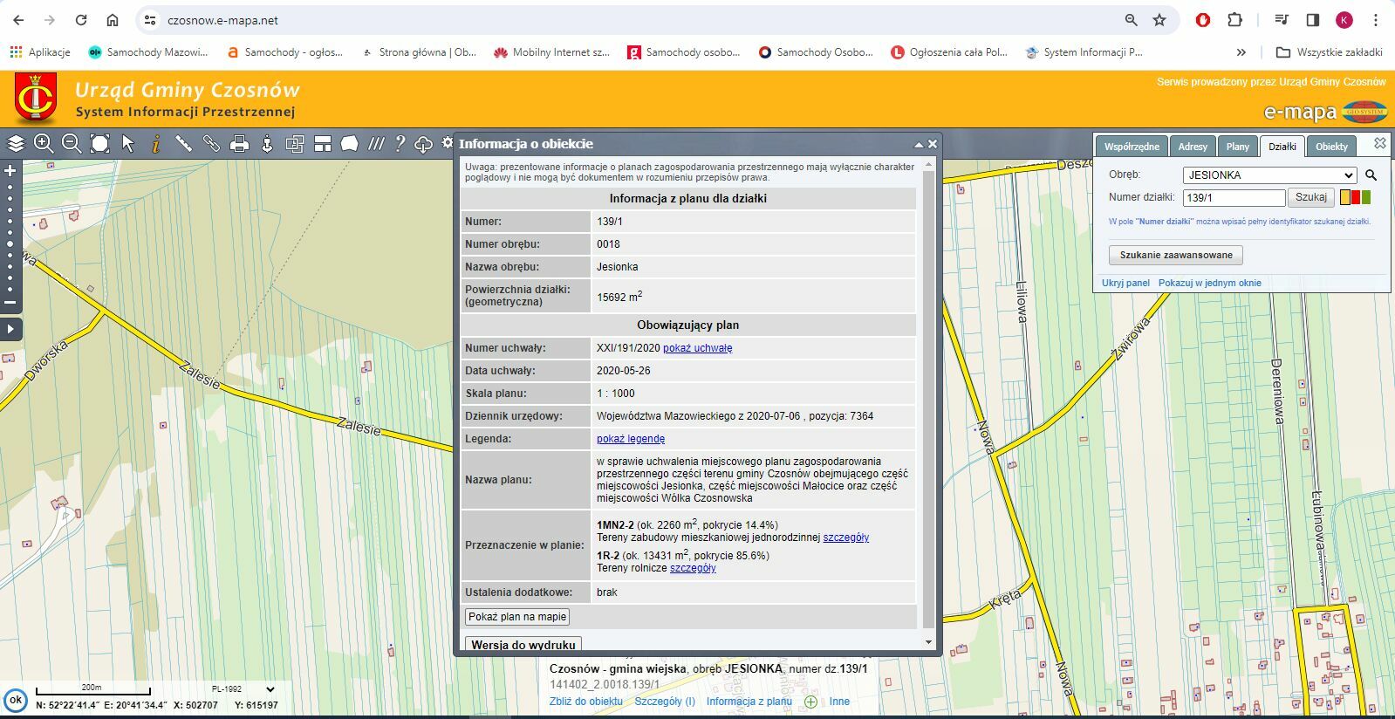
Task: Activate the orange object info tool
Action: click(x=156, y=144)
